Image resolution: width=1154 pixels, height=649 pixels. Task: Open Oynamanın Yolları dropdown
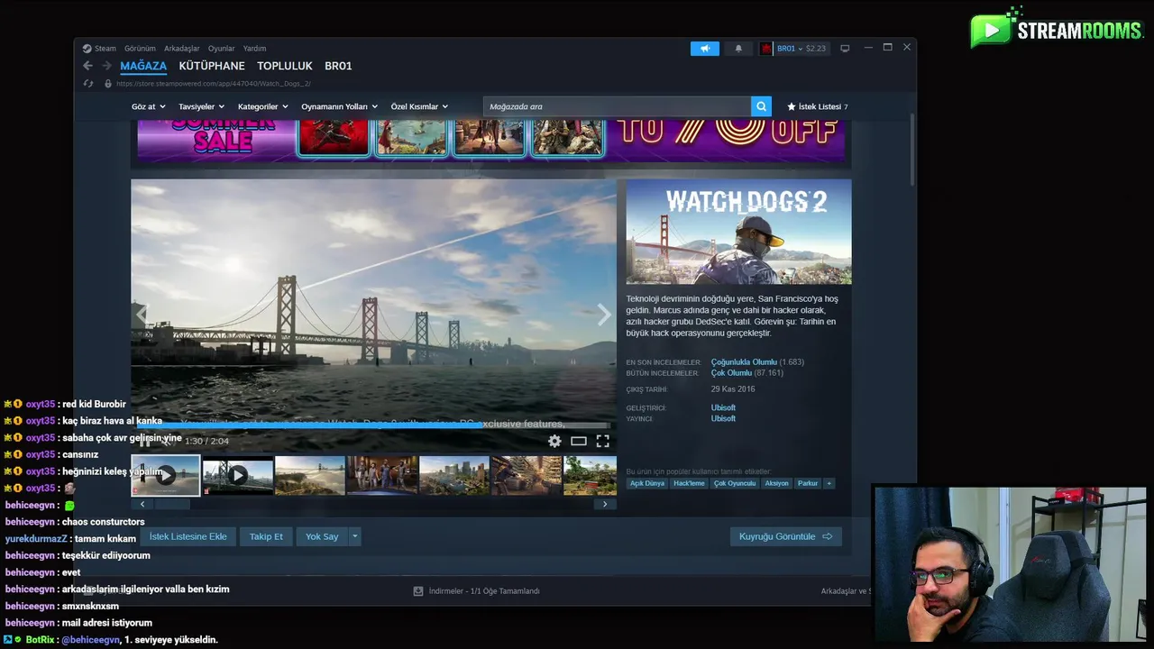tap(339, 106)
